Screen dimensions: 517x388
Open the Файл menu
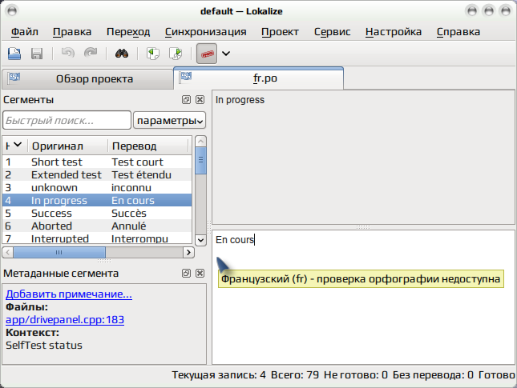[25, 32]
